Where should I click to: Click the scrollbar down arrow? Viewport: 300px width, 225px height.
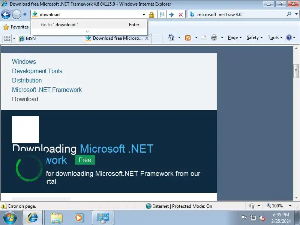coord(296,198)
